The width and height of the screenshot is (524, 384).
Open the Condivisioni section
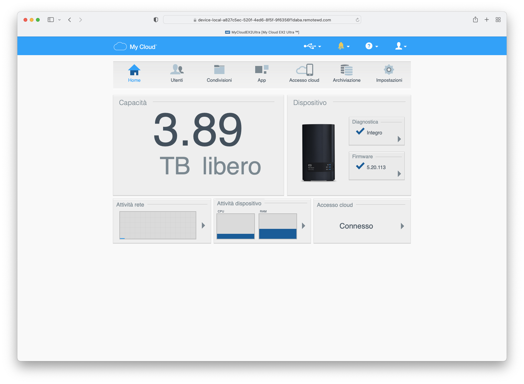[219, 74]
